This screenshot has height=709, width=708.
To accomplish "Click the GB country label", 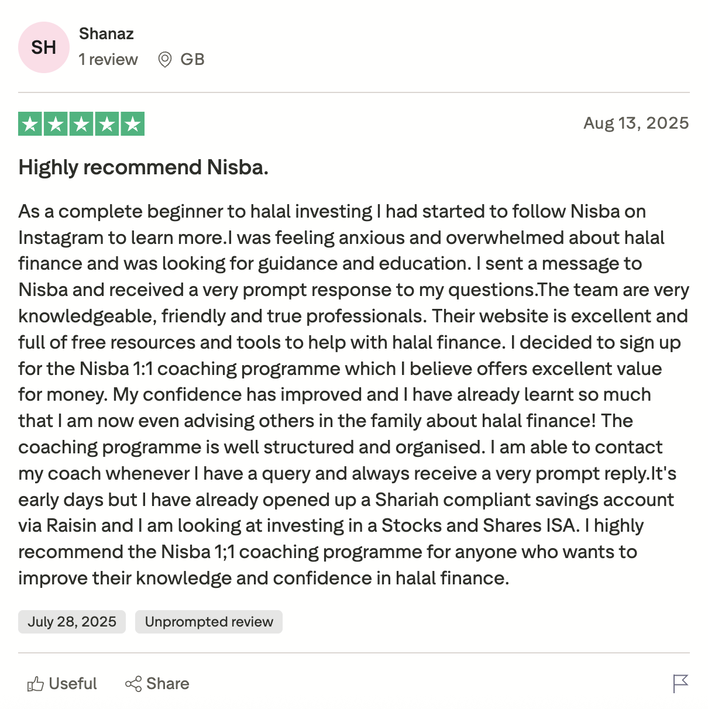I will (x=193, y=60).
